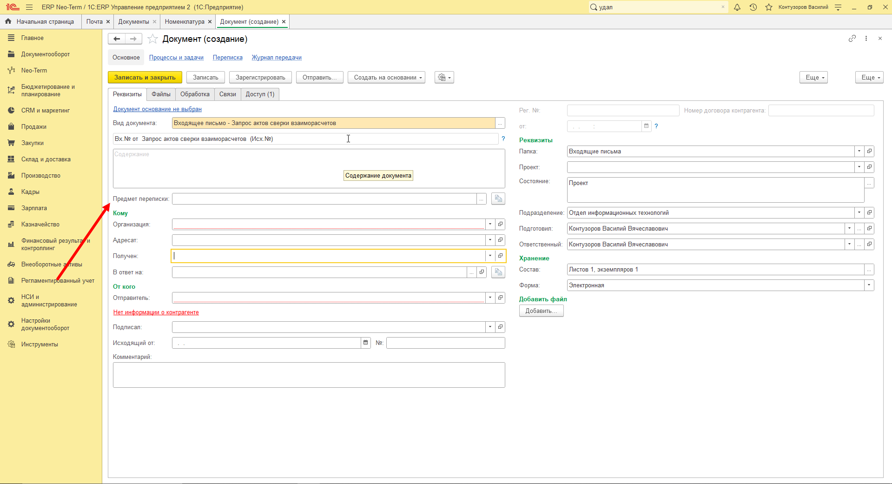Open Производство section in sidebar
Viewport: 892px width, 484px height.
[x=41, y=175]
